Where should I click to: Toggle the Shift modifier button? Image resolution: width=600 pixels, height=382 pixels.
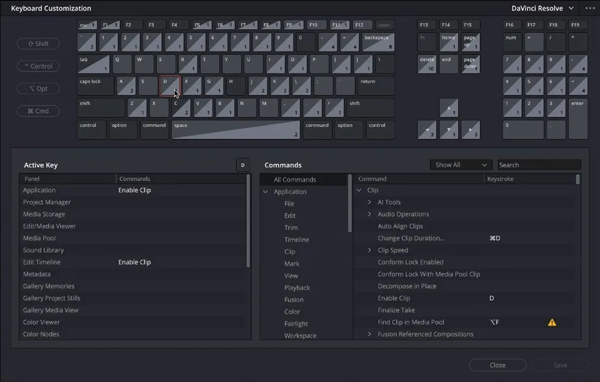[38, 44]
